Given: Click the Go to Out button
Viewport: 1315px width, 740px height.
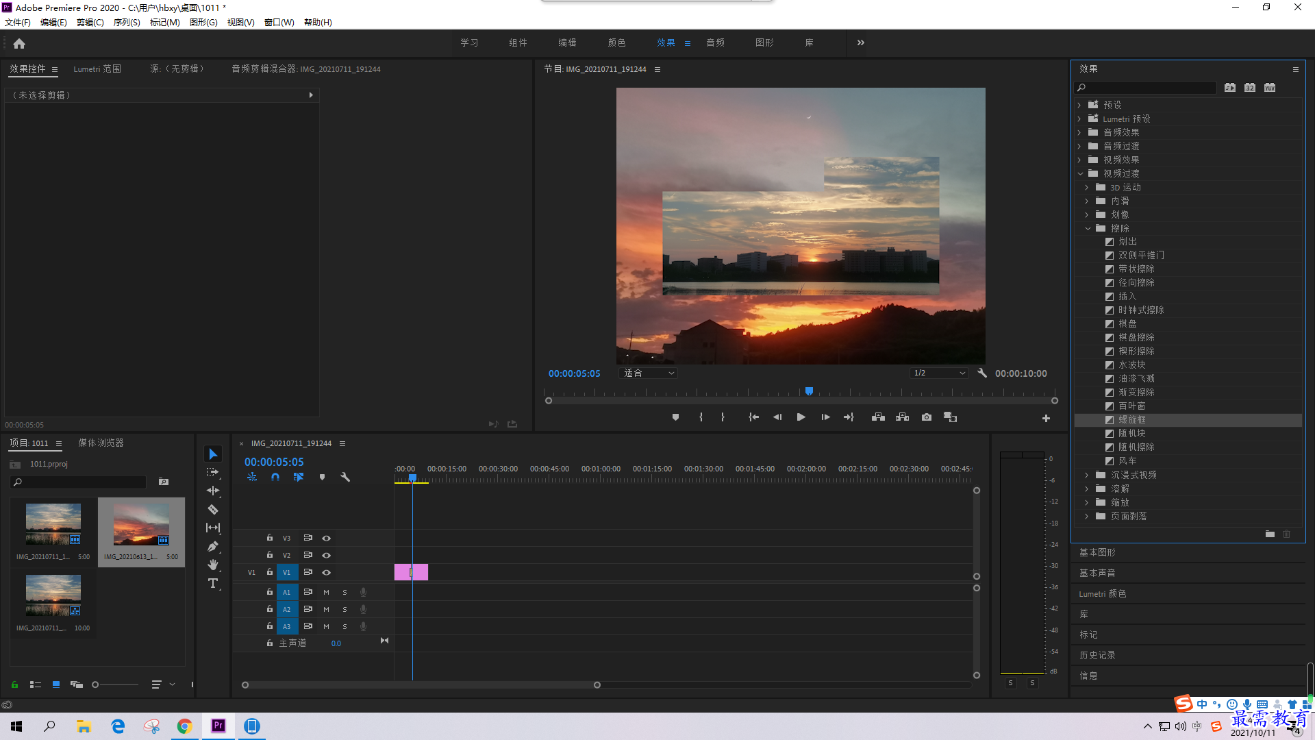Looking at the screenshot, I should 849,417.
